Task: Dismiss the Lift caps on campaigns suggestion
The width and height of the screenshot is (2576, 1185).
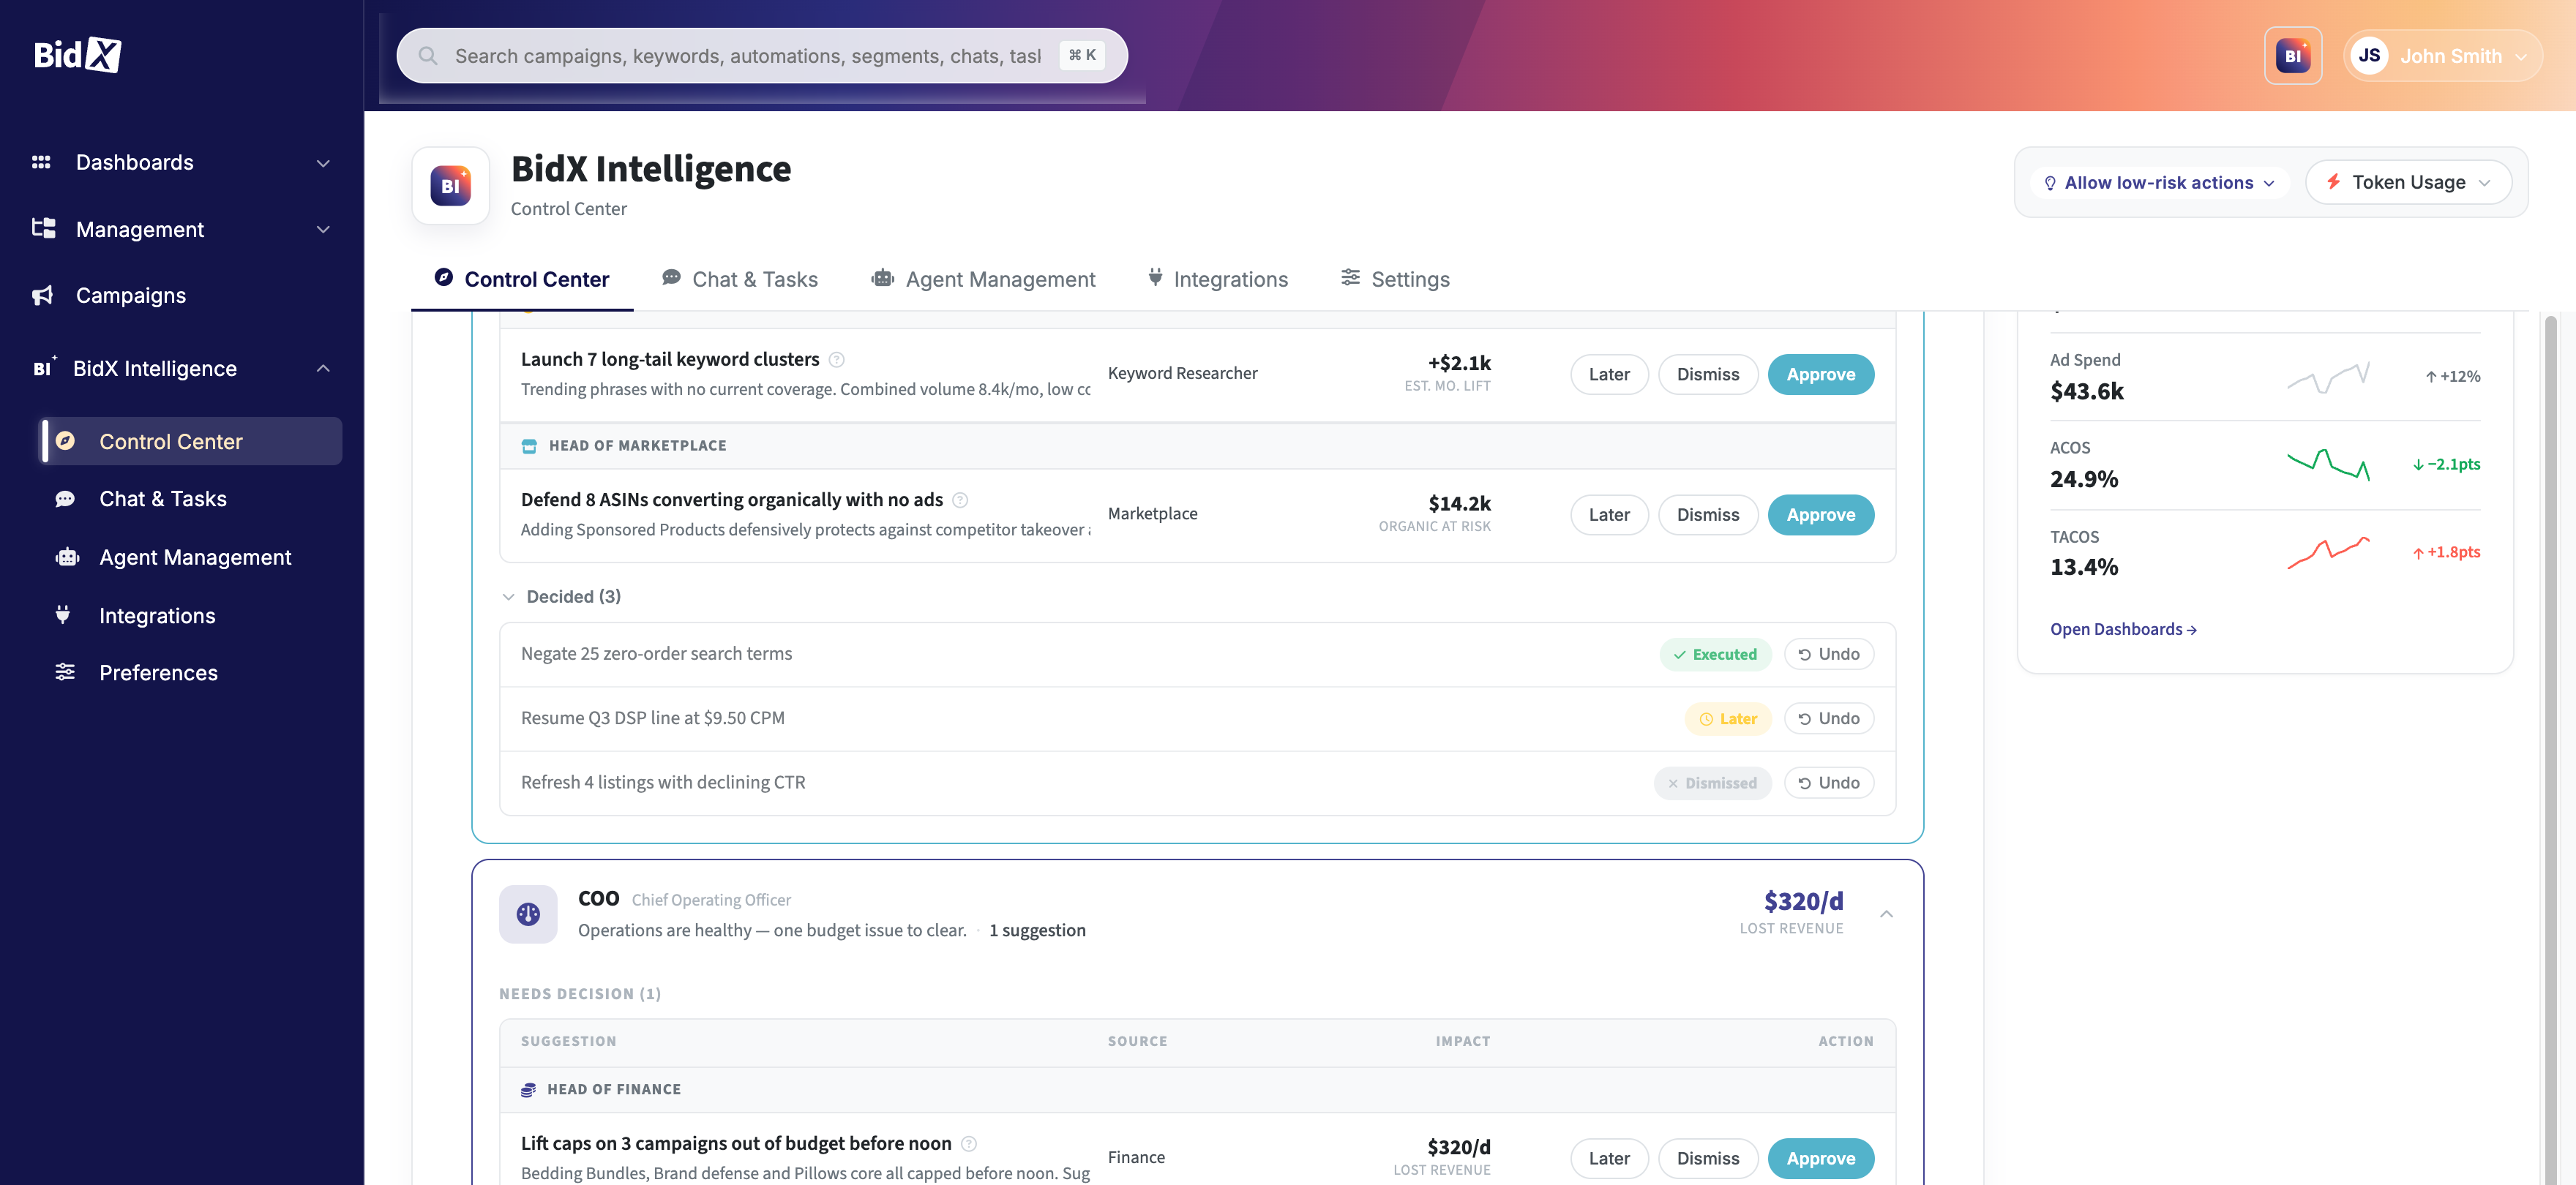Action: point(1707,1159)
